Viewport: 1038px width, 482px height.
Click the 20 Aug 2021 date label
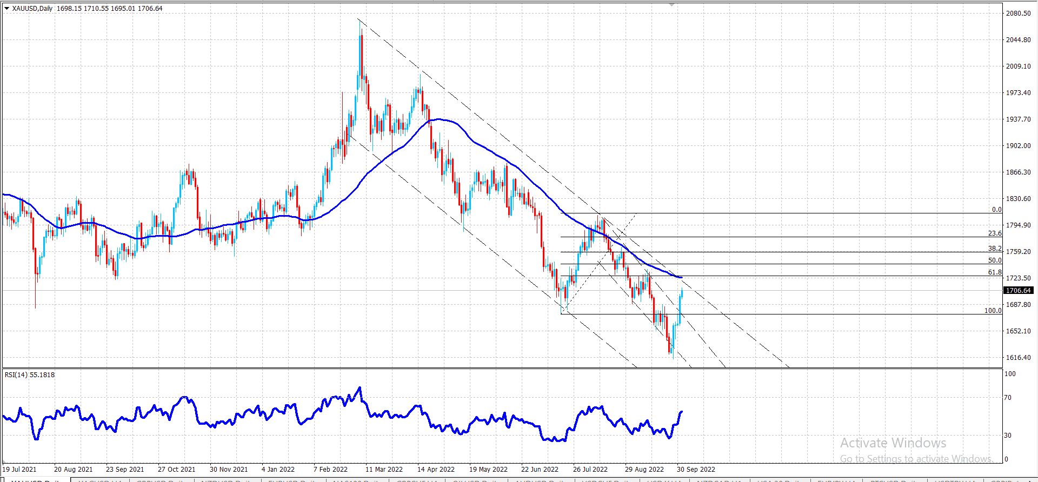tap(74, 470)
